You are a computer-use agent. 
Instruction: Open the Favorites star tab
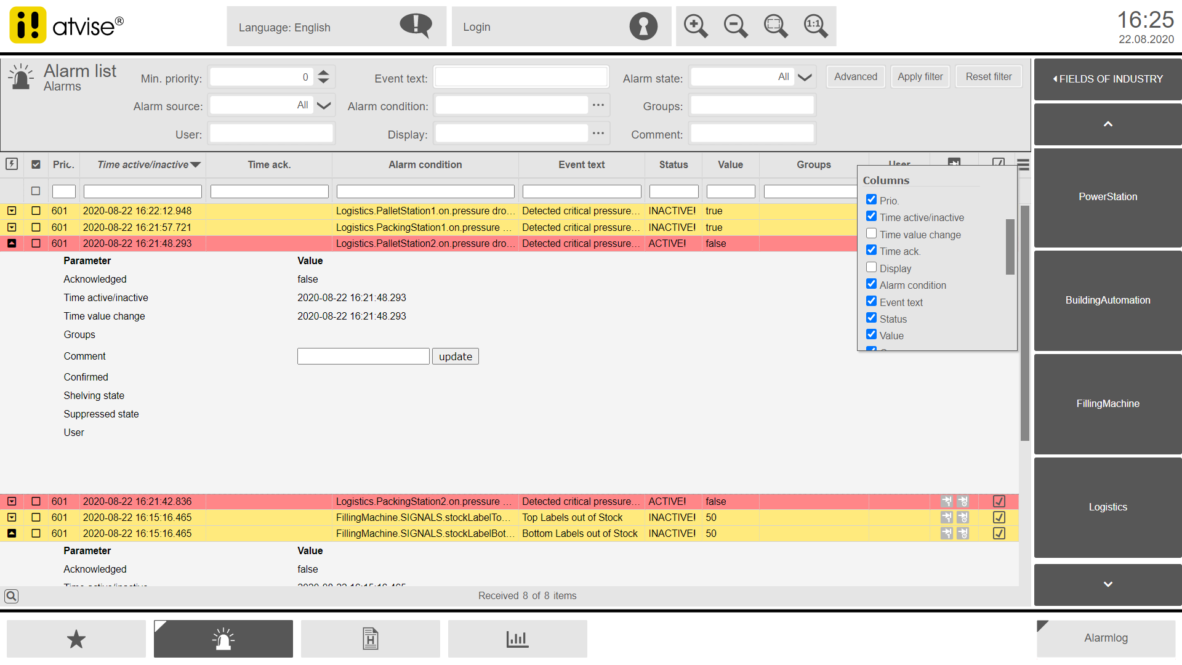76,639
